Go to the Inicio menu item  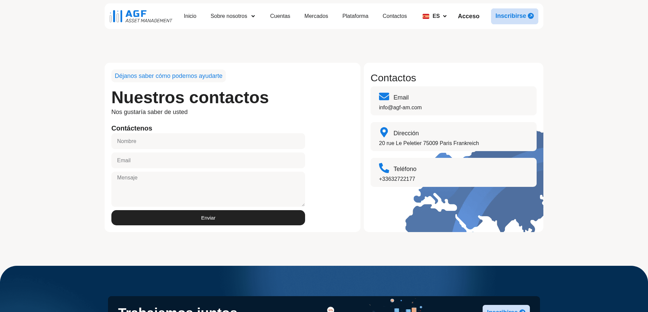[x=190, y=16]
